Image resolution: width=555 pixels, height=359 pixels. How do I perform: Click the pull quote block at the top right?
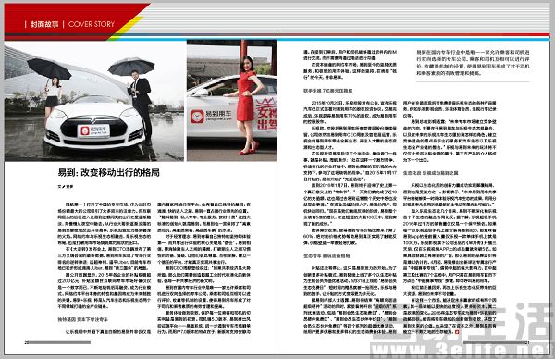[x=473, y=63]
